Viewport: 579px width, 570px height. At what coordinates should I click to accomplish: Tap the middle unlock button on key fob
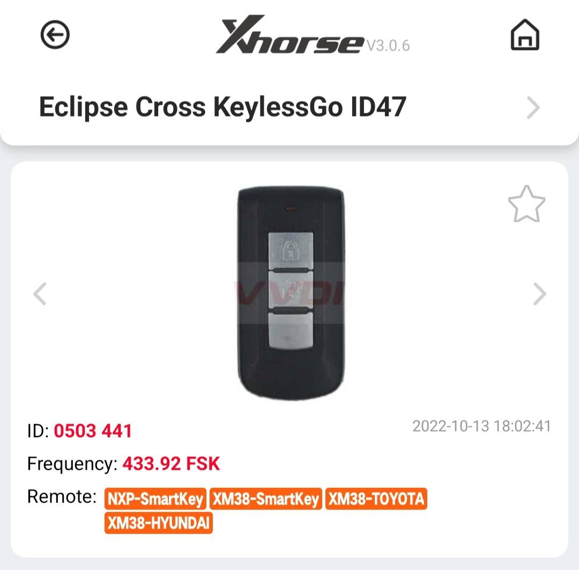291,290
